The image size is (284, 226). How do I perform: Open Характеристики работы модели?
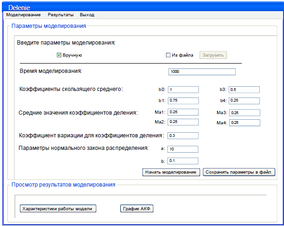[58, 209]
